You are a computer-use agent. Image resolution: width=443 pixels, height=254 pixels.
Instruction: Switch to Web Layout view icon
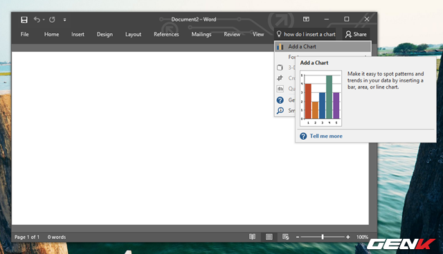pos(286,237)
